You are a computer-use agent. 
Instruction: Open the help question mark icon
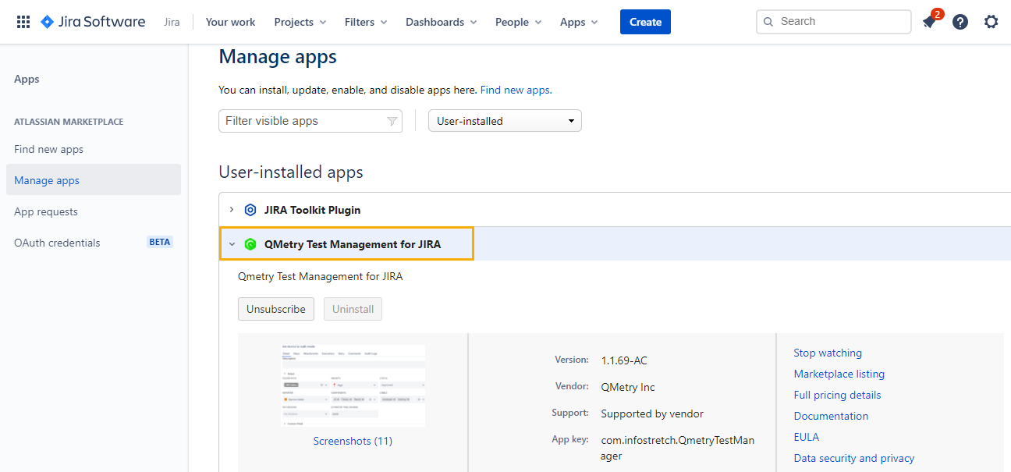(960, 22)
